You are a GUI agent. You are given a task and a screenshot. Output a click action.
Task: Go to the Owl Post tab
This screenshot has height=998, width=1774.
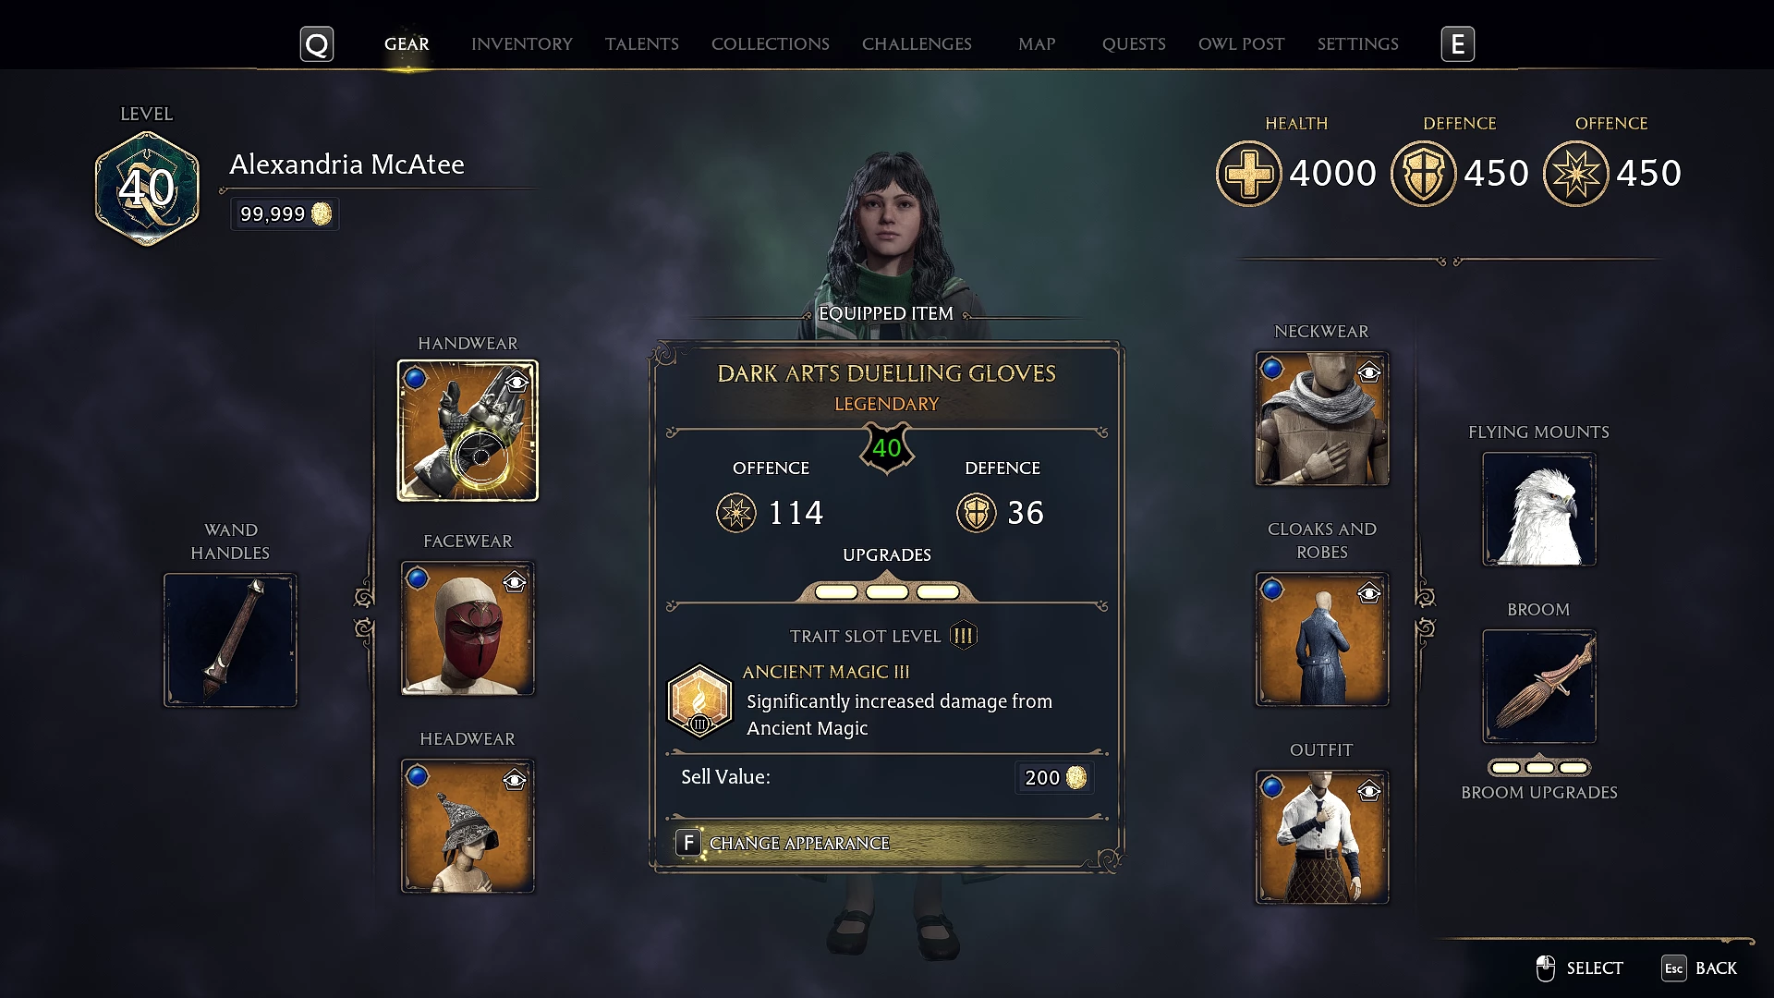(x=1242, y=43)
